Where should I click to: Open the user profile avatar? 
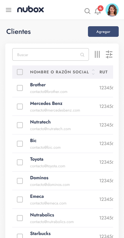pyautogui.click(x=112, y=10)
